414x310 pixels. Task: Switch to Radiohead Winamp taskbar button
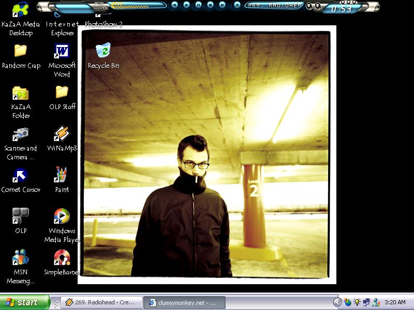(x=102, y=302)
